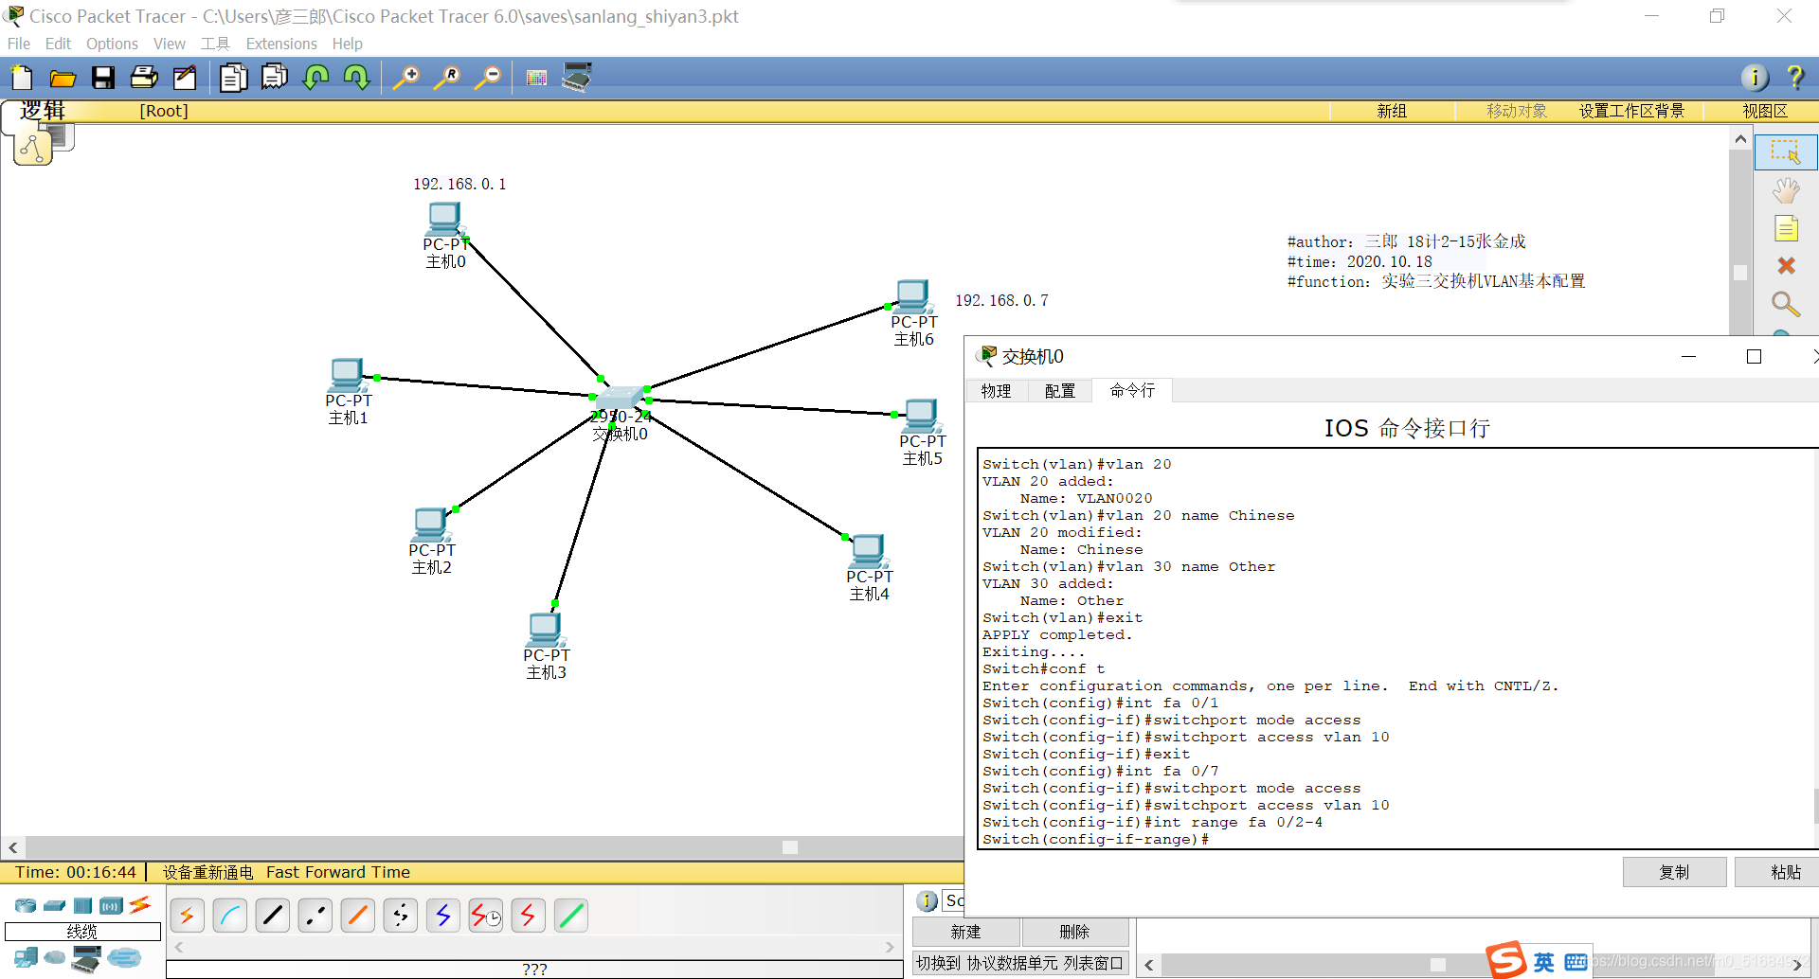Switch to the 物理 tab in 交换机0 window
1819x979 pixels.
click(996, 391)
